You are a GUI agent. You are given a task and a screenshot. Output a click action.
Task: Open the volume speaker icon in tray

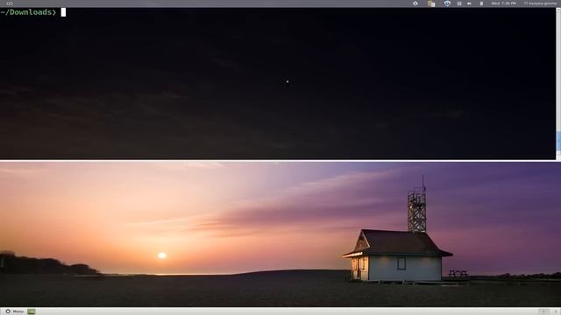pos(469,3)
